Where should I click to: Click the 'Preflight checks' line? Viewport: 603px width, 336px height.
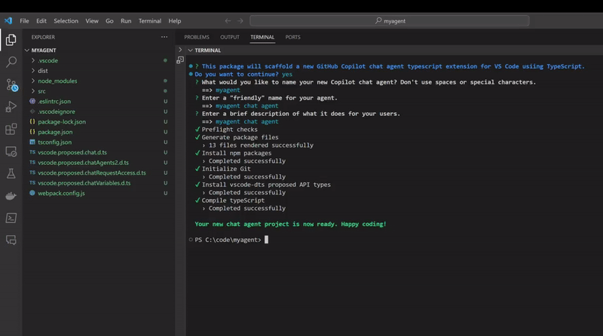point(230,129)
